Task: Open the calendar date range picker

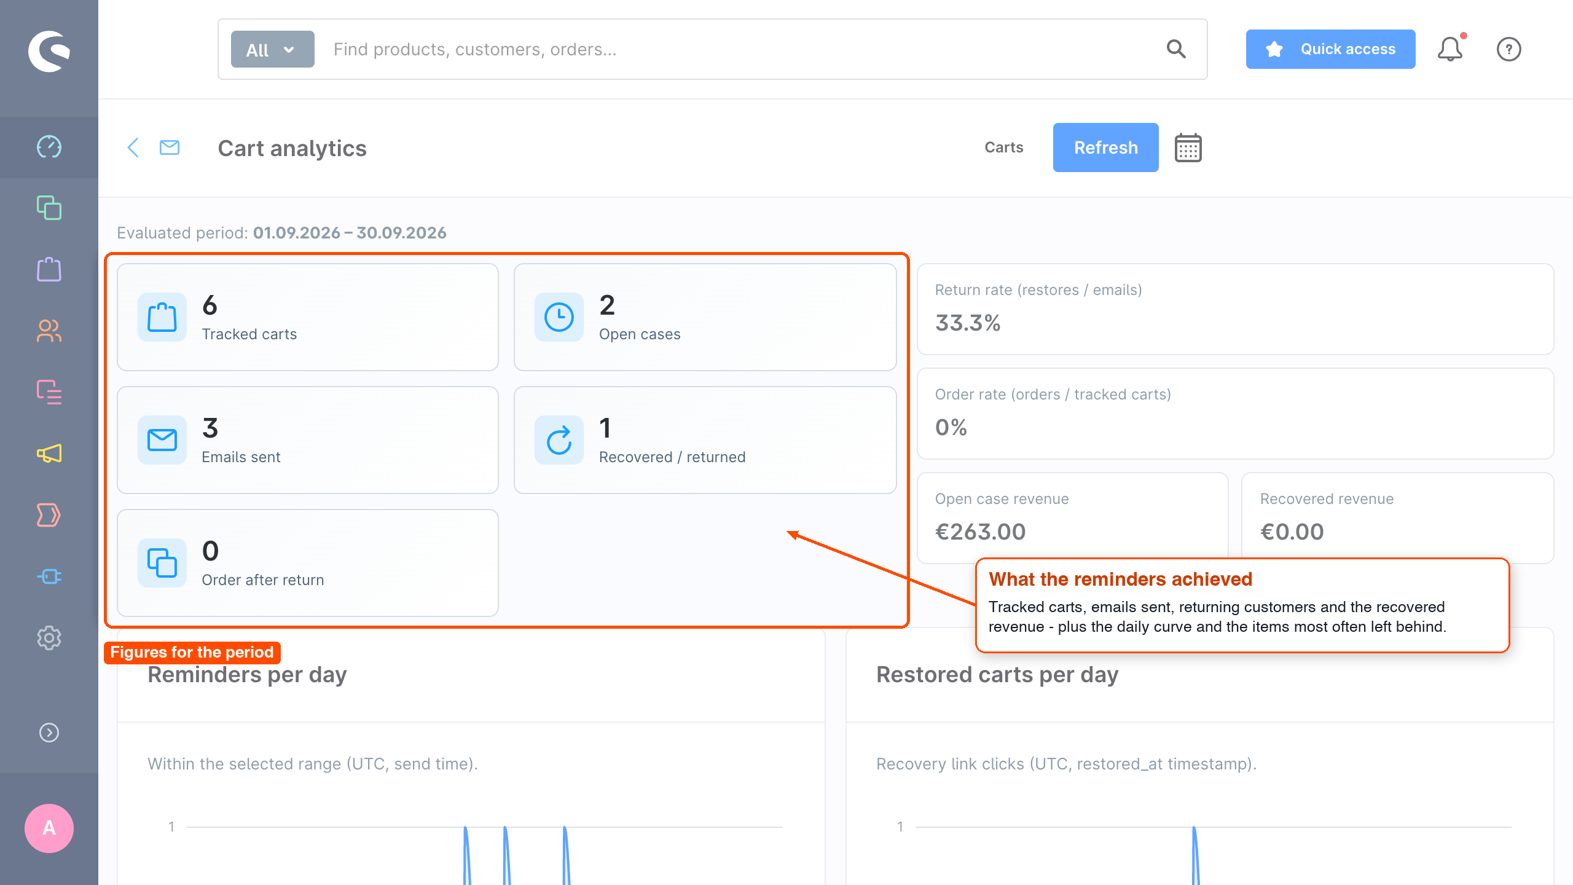Action: pos(1188,147)
